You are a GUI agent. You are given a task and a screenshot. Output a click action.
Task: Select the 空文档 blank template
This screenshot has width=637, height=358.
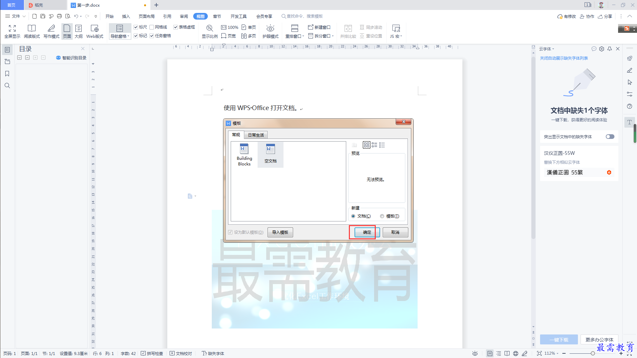point(271,154)
